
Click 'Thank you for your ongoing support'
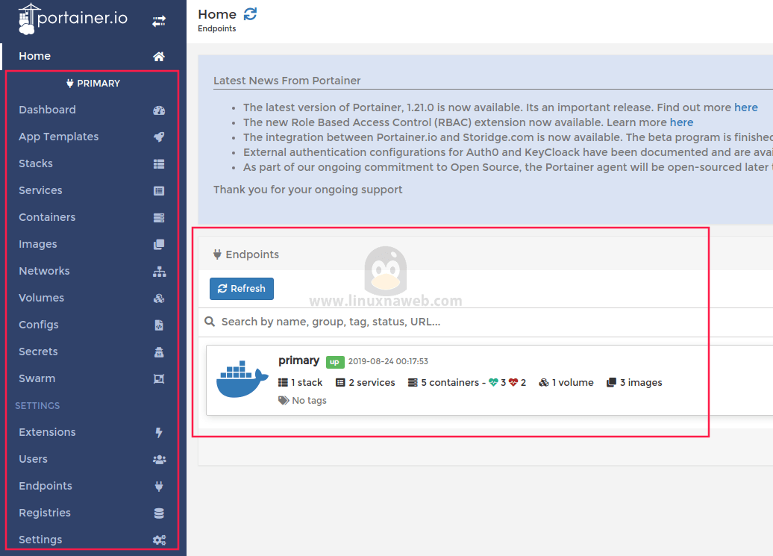(x=307, y=190)
